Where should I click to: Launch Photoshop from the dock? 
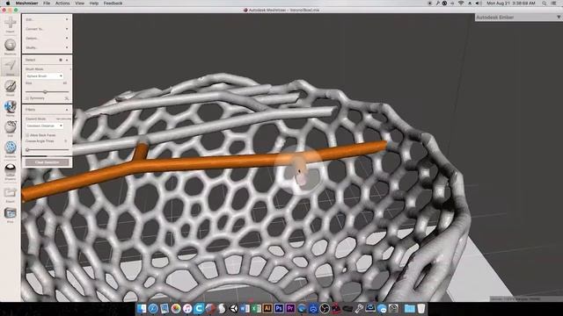pyautogui.click(x=279, y=308)
